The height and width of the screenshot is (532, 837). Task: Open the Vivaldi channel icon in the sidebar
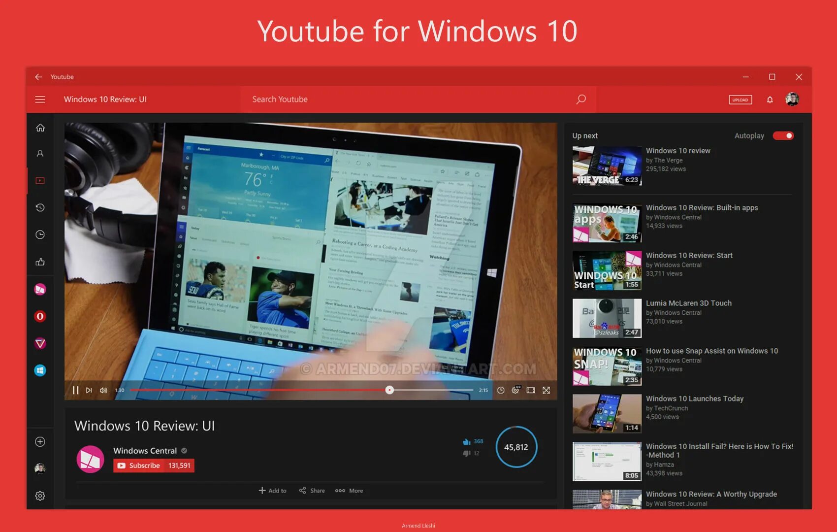coord(40,343)
